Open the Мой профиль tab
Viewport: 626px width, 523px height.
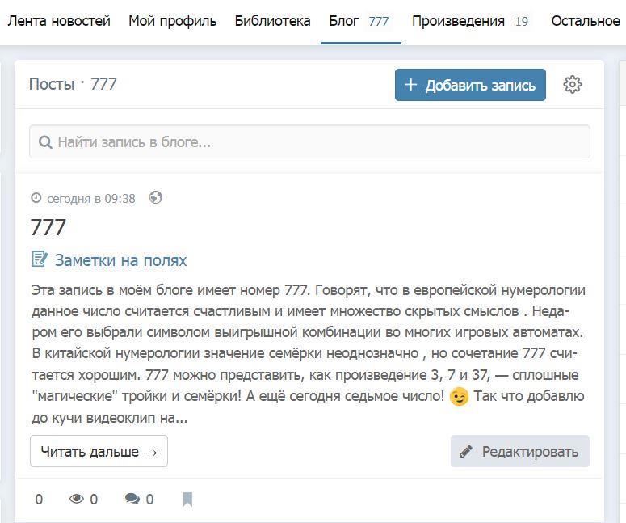172,21
